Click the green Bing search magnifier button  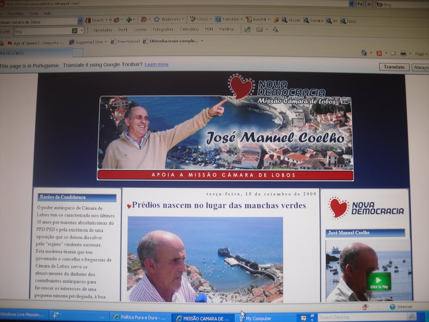click(x=75, y=31)
